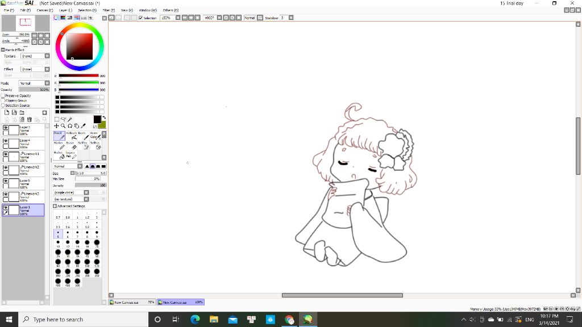Toggle the color wheel panel button
This screenshot has height=327, width=582.
click(56, 18)
